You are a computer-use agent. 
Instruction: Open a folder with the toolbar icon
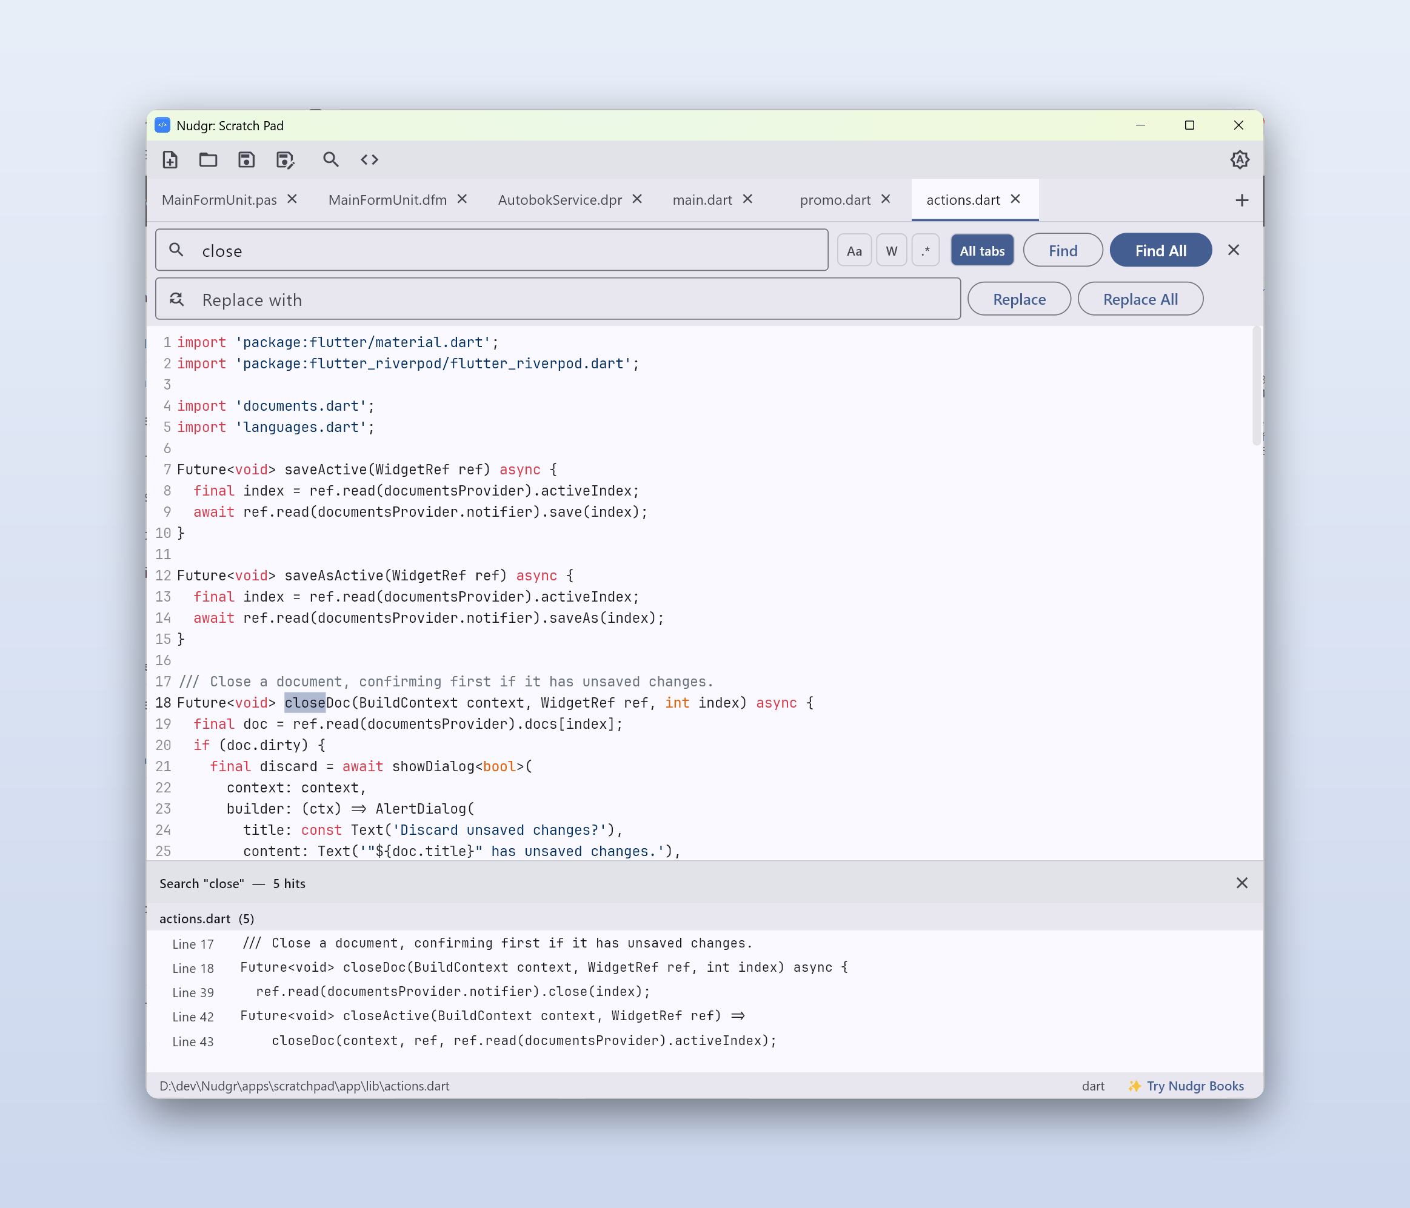[209, 160]
